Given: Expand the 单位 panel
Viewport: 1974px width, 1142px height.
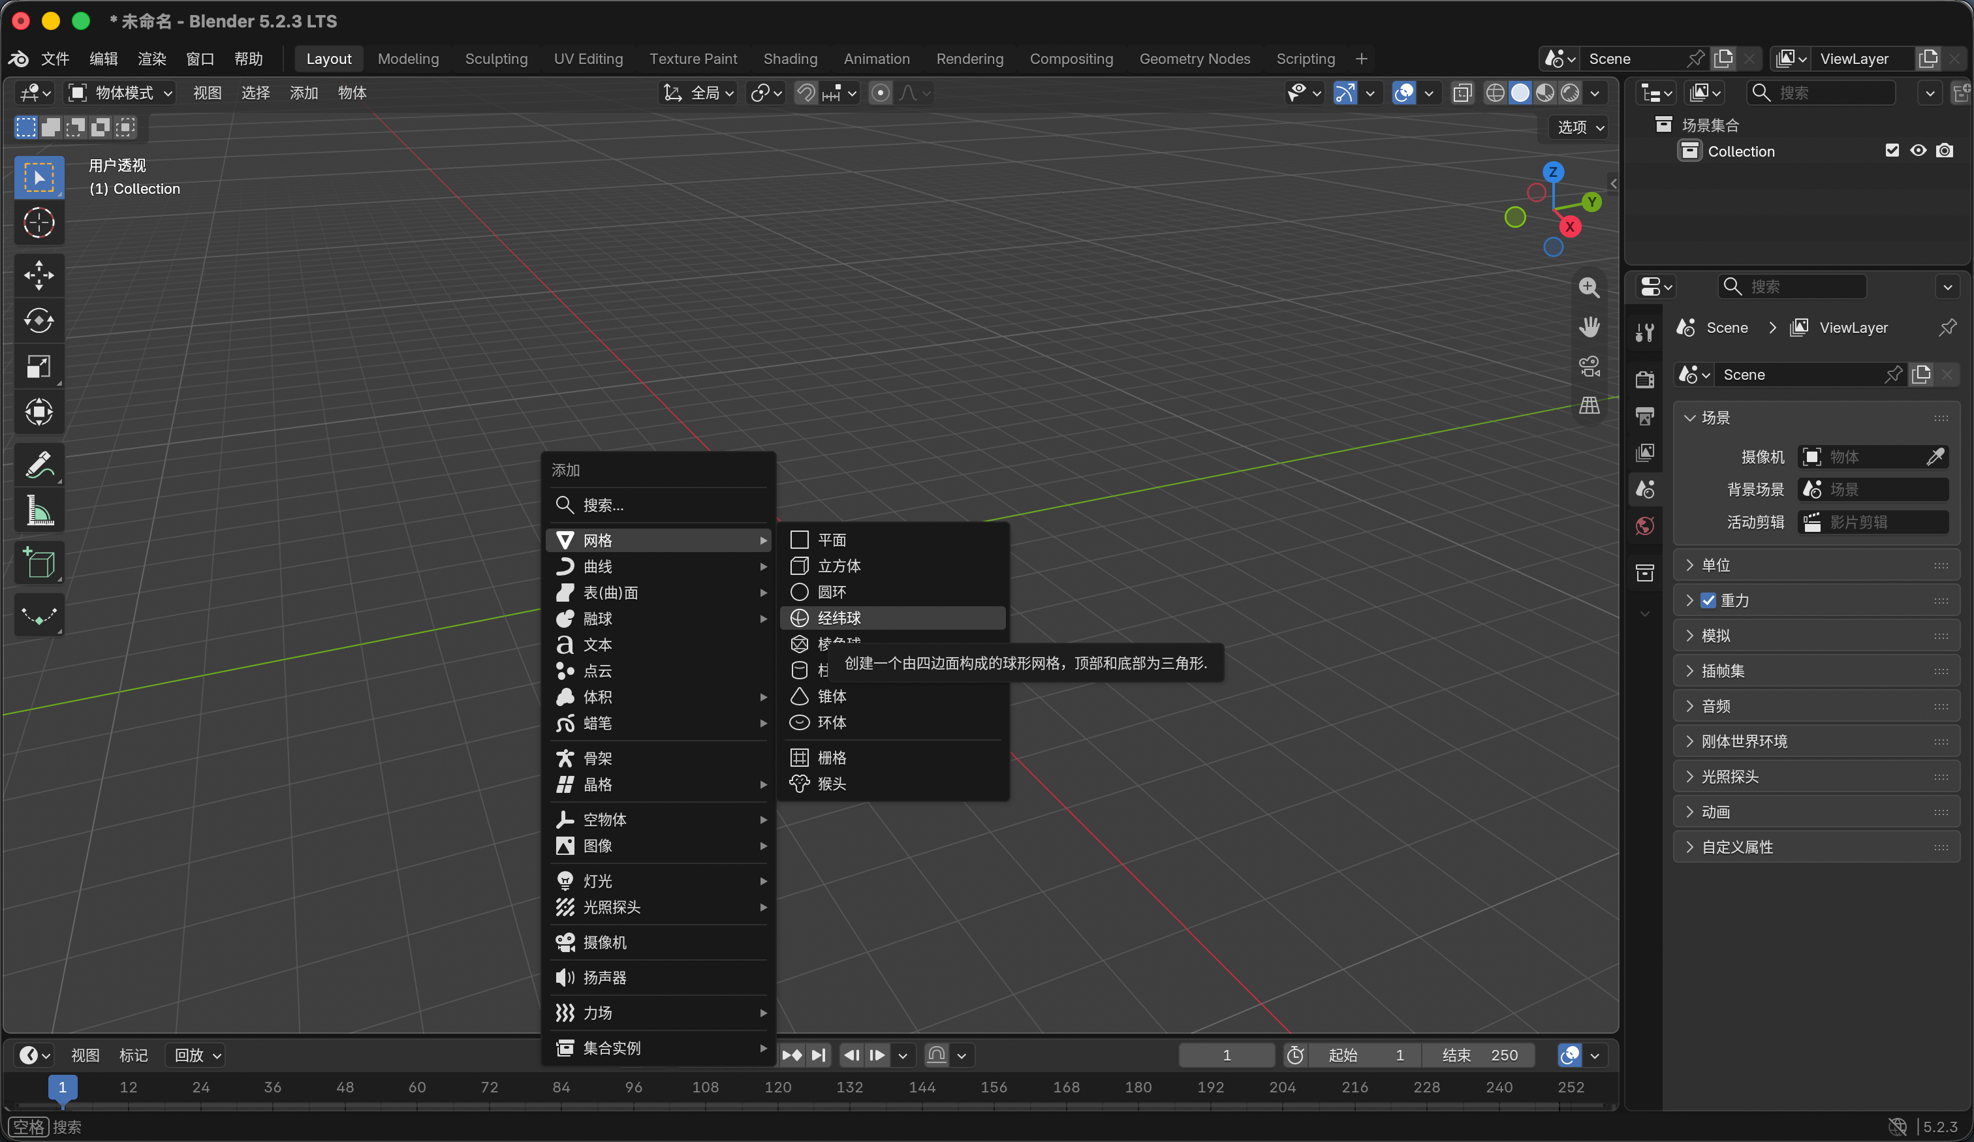Looking at the screenshot, I should click(1816, 566).
